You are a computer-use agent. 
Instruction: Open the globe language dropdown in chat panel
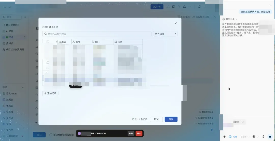[x=255, y=137]
